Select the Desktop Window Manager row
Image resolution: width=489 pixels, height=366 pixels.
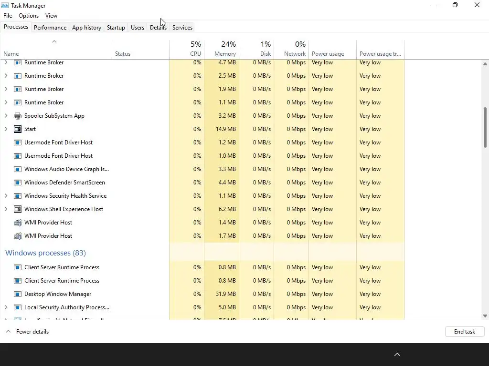click(x=202, y=294)
